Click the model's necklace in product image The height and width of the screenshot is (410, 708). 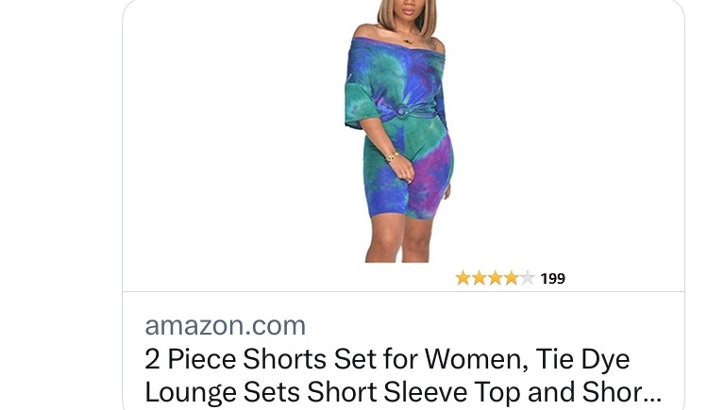click(408, 38)
